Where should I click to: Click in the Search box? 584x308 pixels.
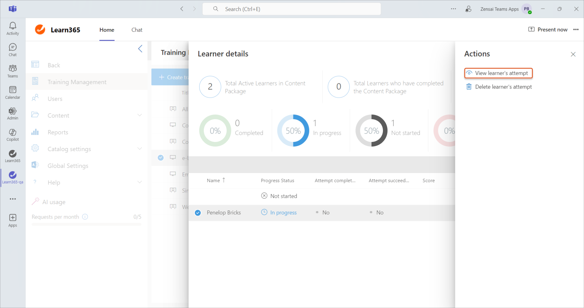[291, 9]
